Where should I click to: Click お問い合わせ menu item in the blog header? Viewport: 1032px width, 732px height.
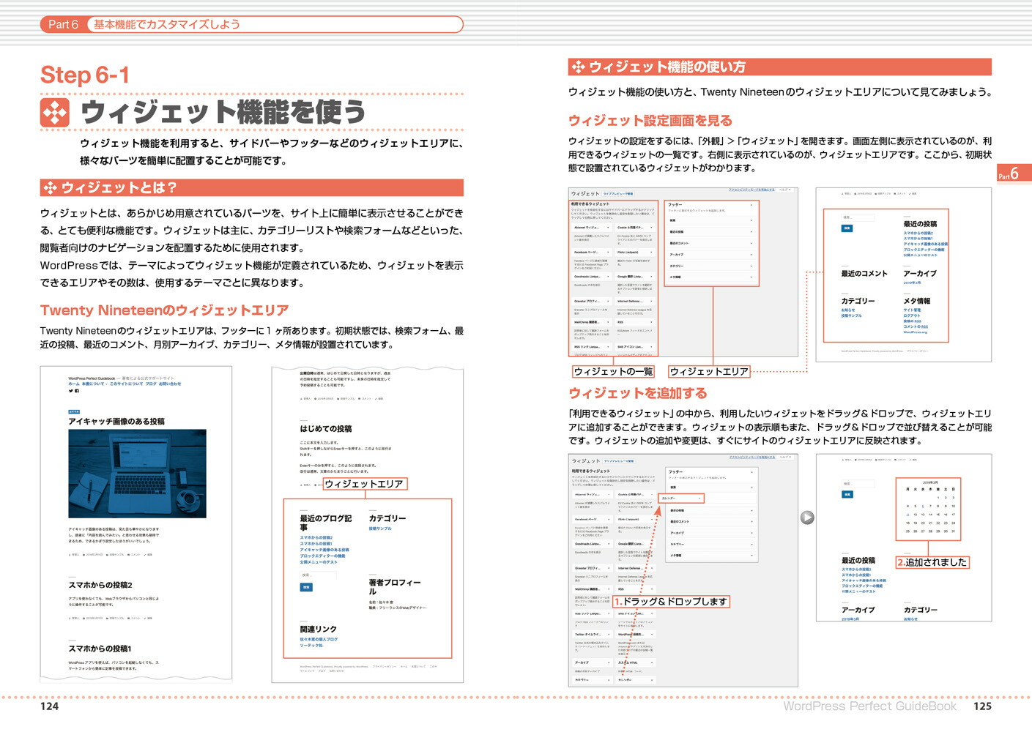coord(170,384)
